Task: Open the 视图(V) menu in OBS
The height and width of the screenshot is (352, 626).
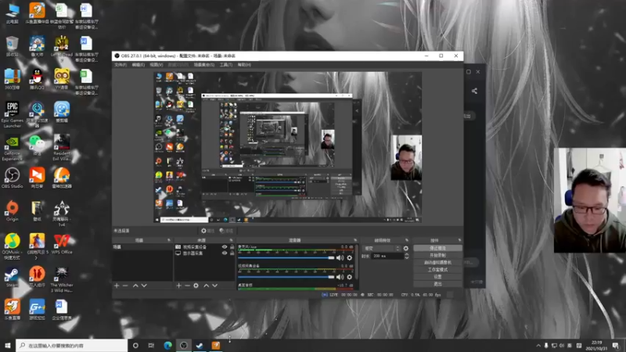Action: (156, 65)
